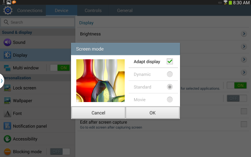This screenshot has height=157, width=251.
Task: Tap the Accessibility hand icon
Action: [x=7, y=139]
